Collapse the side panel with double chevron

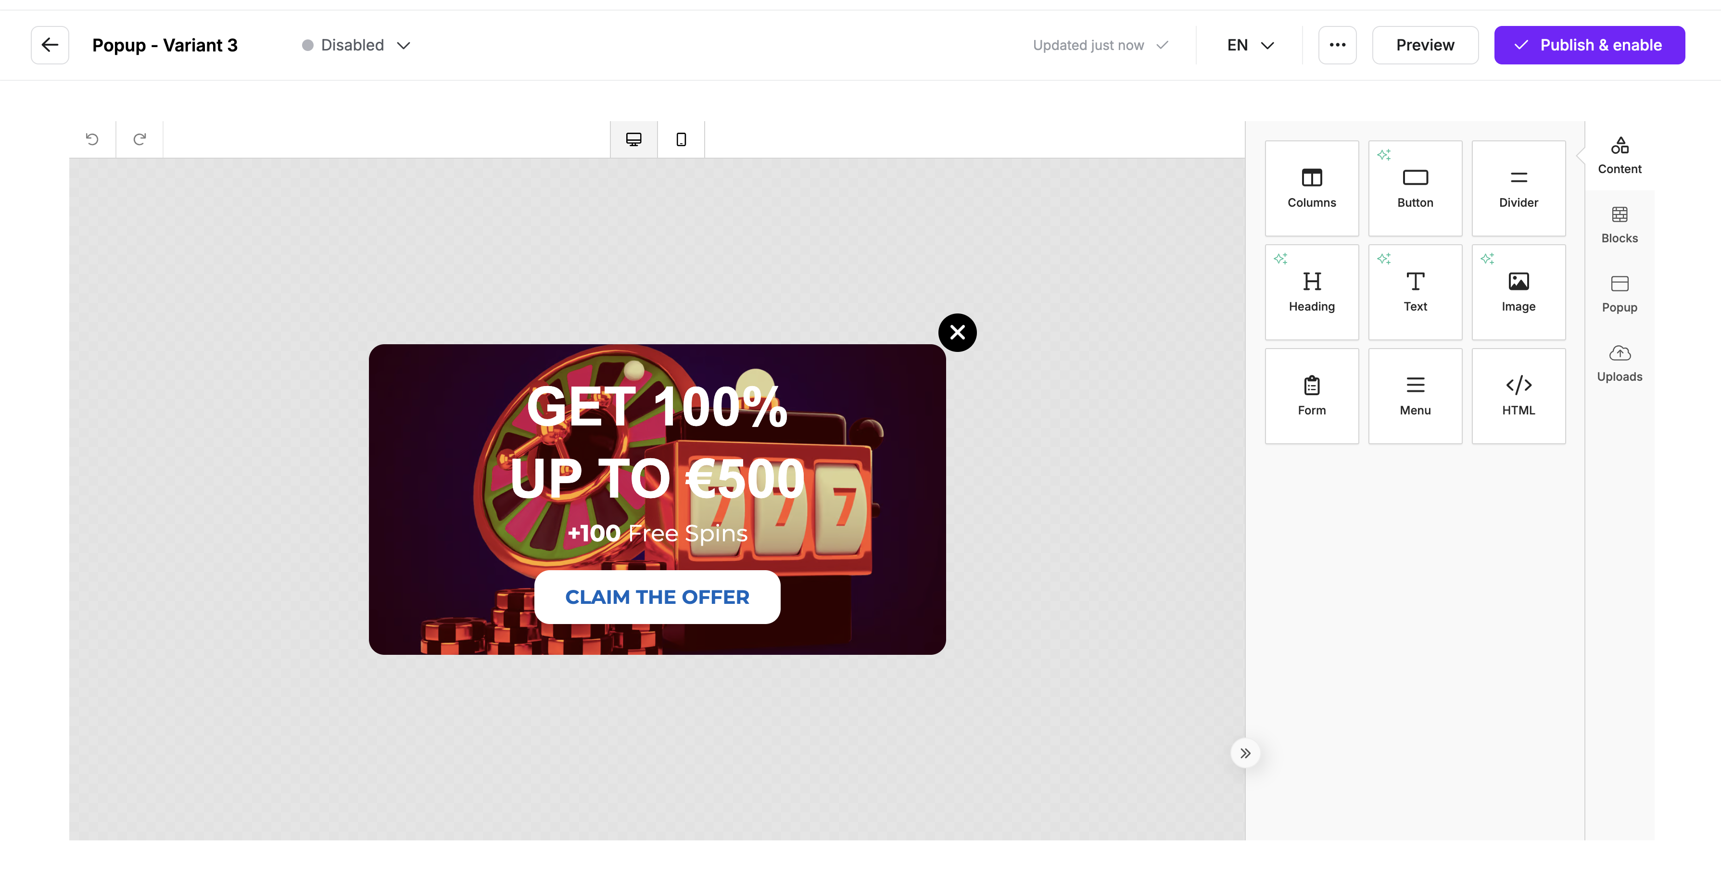coord(1245,753)
